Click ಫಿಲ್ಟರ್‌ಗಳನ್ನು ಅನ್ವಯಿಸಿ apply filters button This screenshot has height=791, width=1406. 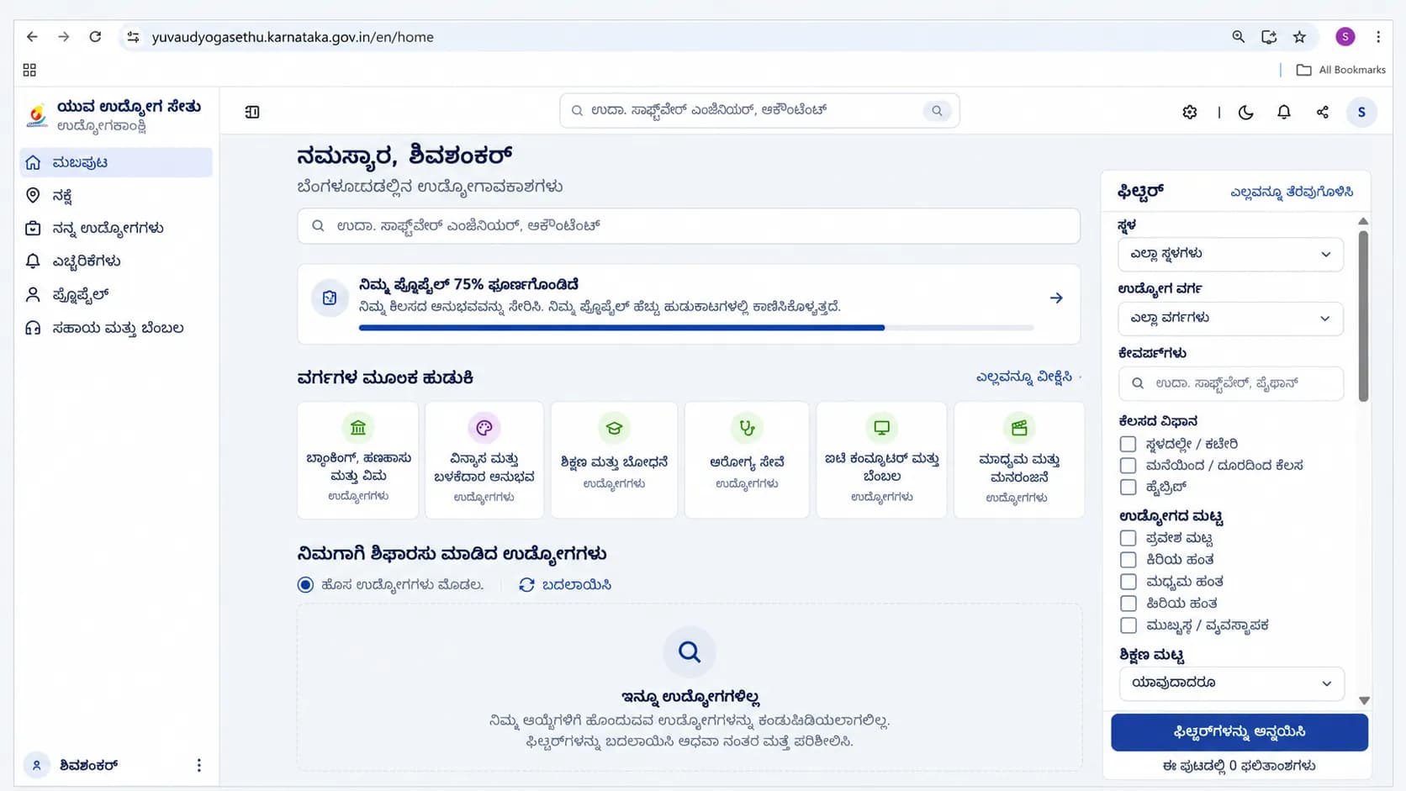click(x=1239, y=732)
